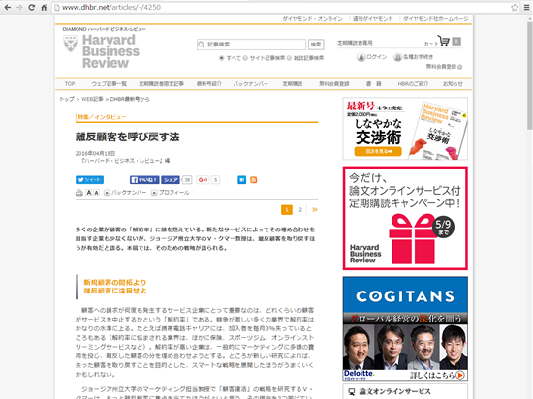Bookmark the page with the star icon
Viewport: 533px width, 399px height.
pos(515,7)
